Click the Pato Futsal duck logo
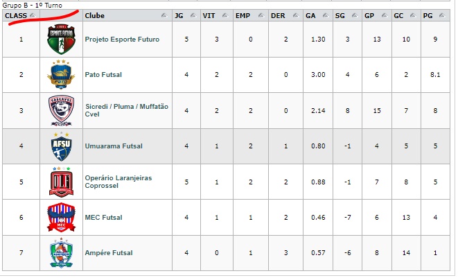 (62, 75)
